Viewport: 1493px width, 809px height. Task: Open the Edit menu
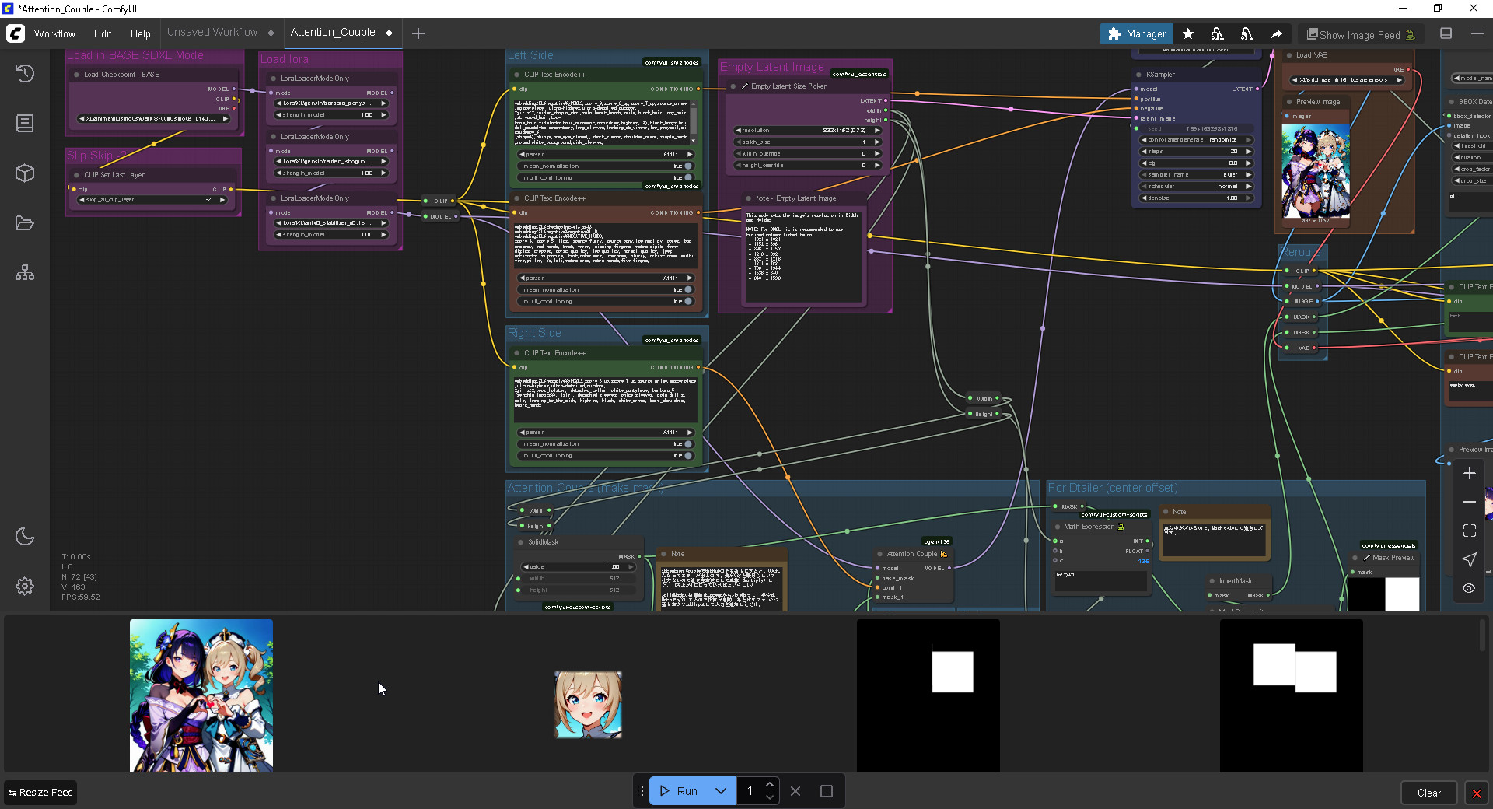(103, 33)
